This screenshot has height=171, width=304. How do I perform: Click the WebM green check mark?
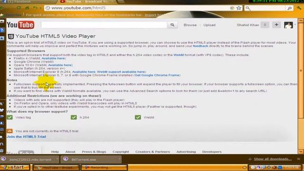(x=138, y=117)
